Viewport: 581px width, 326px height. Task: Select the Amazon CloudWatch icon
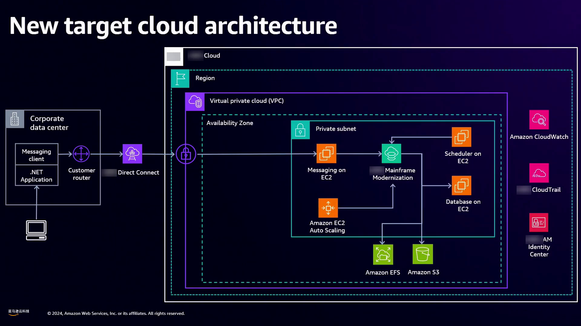[x=539, y=120]
